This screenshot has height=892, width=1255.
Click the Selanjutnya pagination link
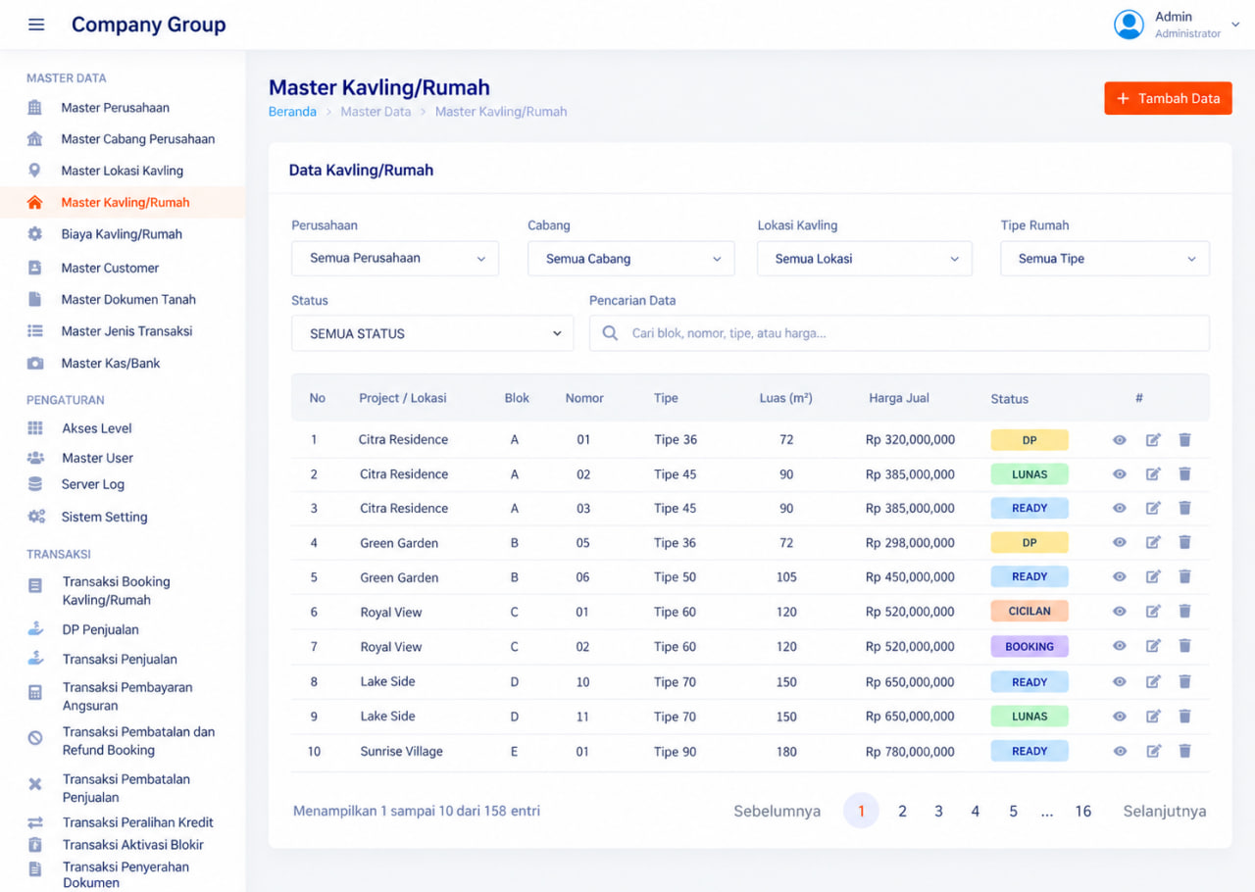(1165, 811)
